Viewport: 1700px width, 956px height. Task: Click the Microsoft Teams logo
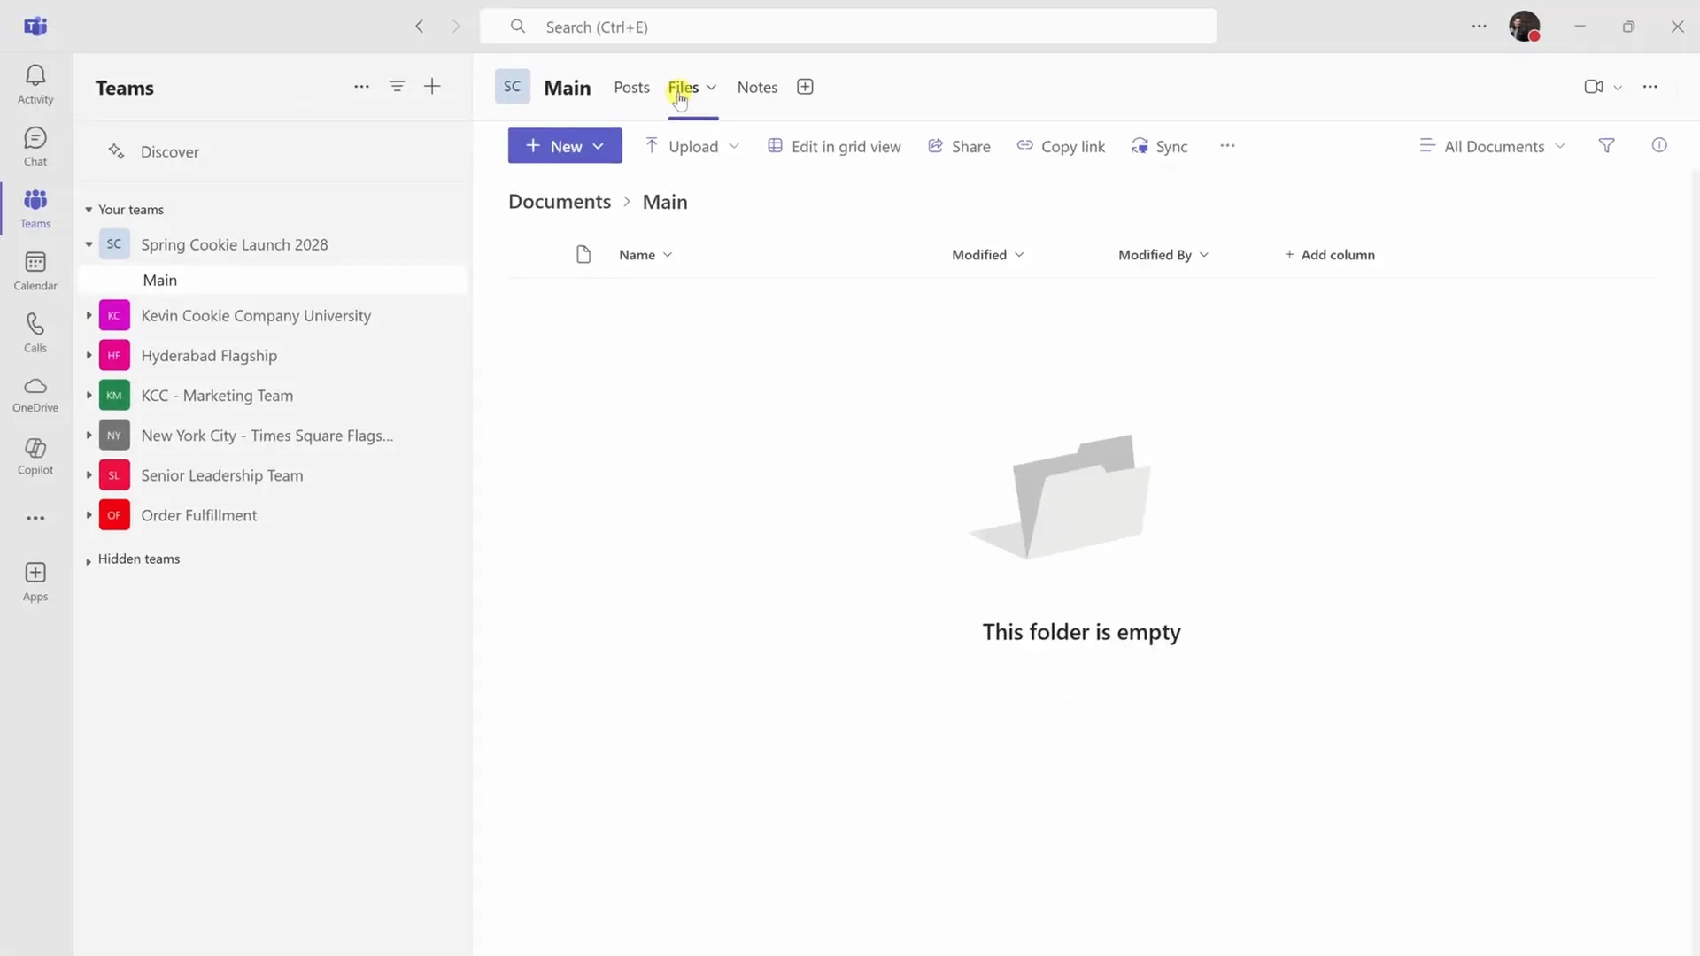(x=35, y=27)
